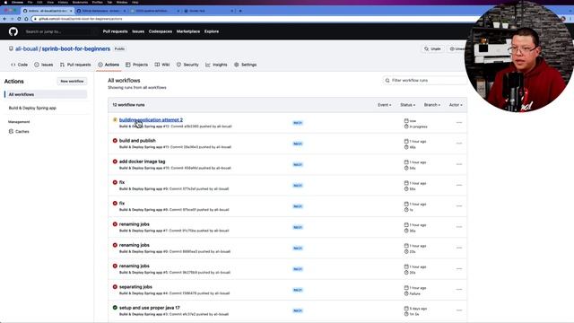This screenshot has height=323, width=574.
Task: Open a new browser tab with plus
Action: 240,11
